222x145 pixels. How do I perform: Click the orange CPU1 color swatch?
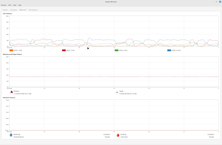[11, 50]
